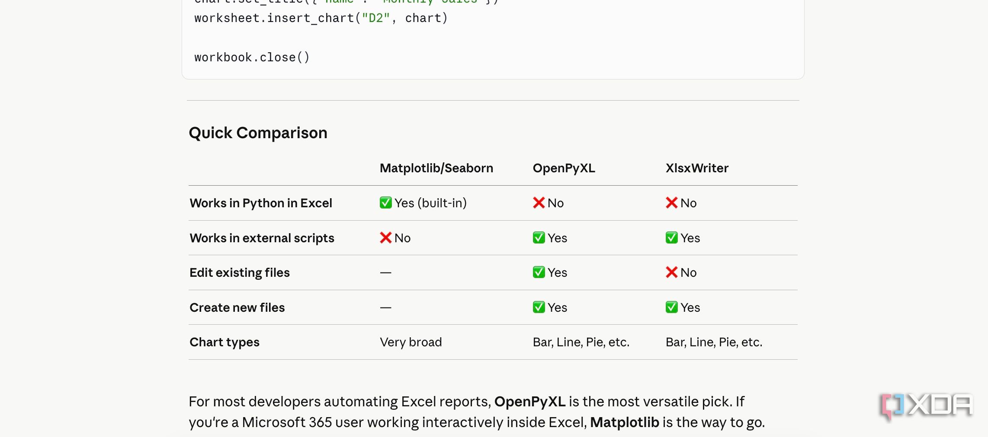Image resolution: width=988 pixels, height=437 pixels.
Task: Select the OpenPyXL column header
Action: point(564,168)
